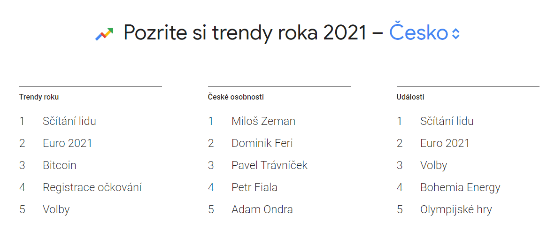This screenshot has height=239, width=555.
Task: Select Euro 2021 in Trendy roku list
Action: click(x=67, y=143)
